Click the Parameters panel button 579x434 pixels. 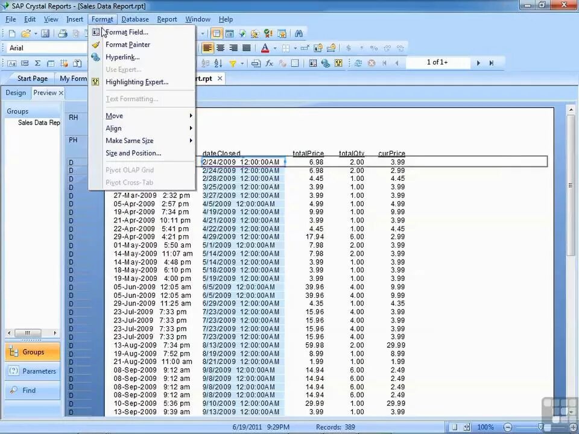[33, 371]
